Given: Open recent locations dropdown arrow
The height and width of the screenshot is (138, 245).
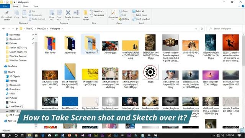Looking at the screenshot, I should pyautogui.click(x=13, y=29).
